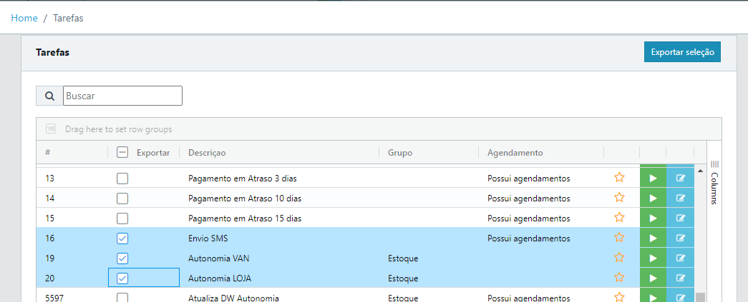Click Possui agendamentos in task 16 row
This screenshot has height=302, width=748.
point(528,238)
